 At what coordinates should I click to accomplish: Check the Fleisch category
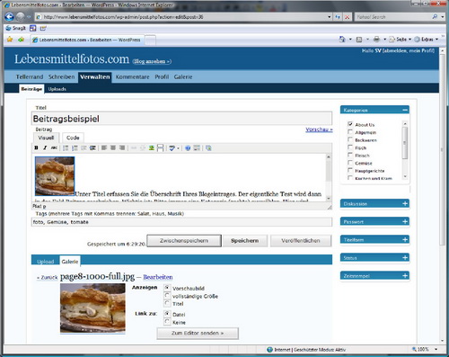pos(350,155)
